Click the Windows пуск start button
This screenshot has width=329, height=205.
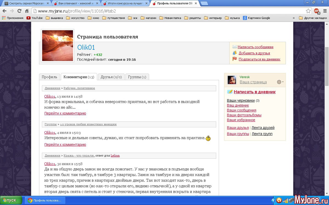point(12,200)
